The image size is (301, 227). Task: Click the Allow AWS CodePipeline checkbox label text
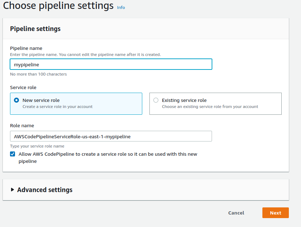pyautogui.click(x=108, y=158)
